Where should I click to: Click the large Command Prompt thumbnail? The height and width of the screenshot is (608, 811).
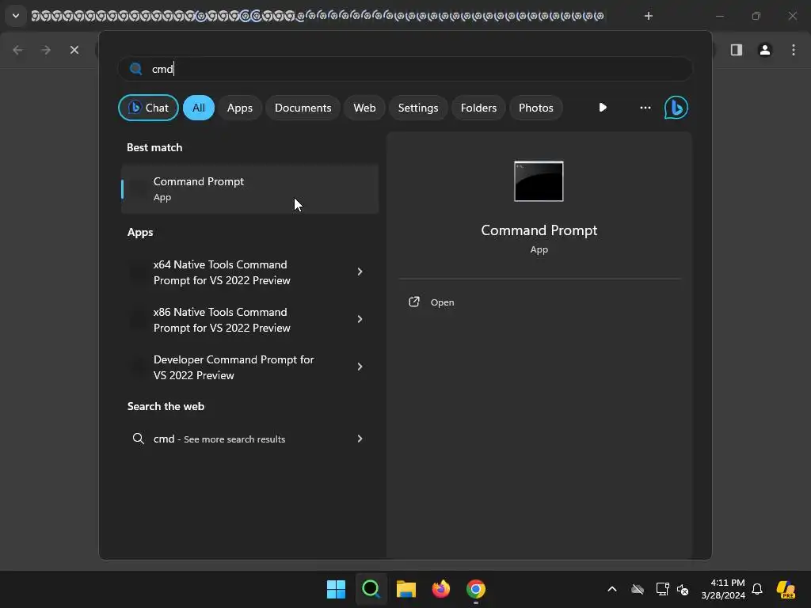539,181
